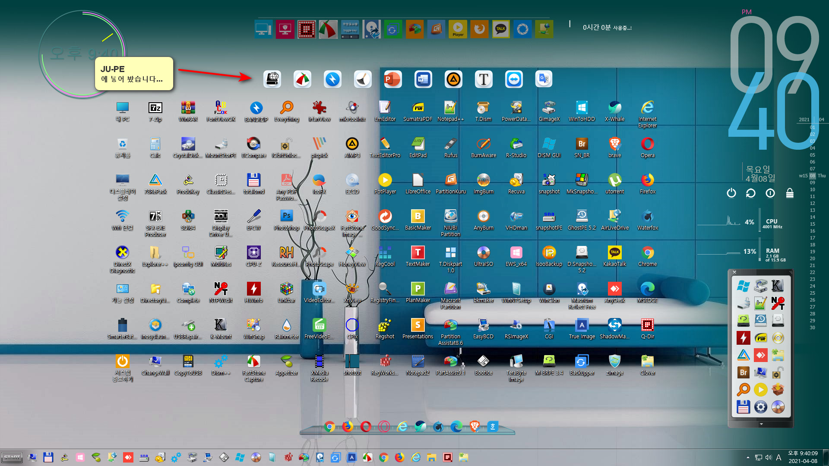Launch Q-Dir desktop shortcut
Screen dimensions: 829x466
(x=647, y=329)
